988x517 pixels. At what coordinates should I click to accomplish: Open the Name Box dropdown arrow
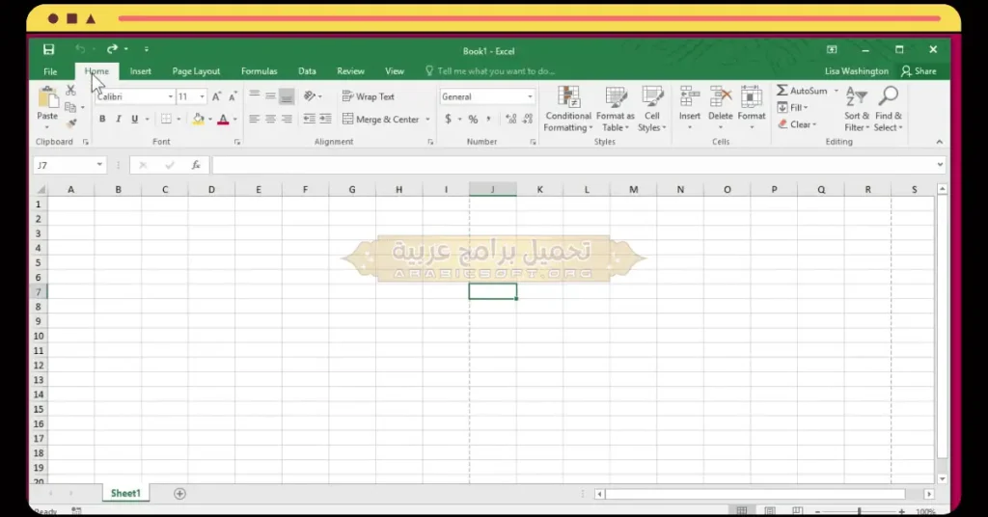click(99, 165)
